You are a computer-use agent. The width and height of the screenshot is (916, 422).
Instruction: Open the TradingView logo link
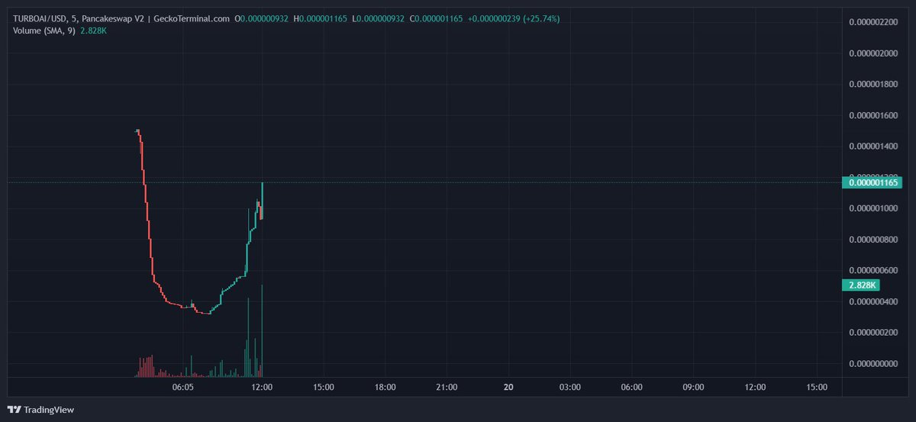point(41,410)
